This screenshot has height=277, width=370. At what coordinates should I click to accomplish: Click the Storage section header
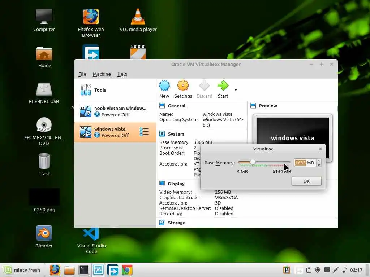coord(176,223)
